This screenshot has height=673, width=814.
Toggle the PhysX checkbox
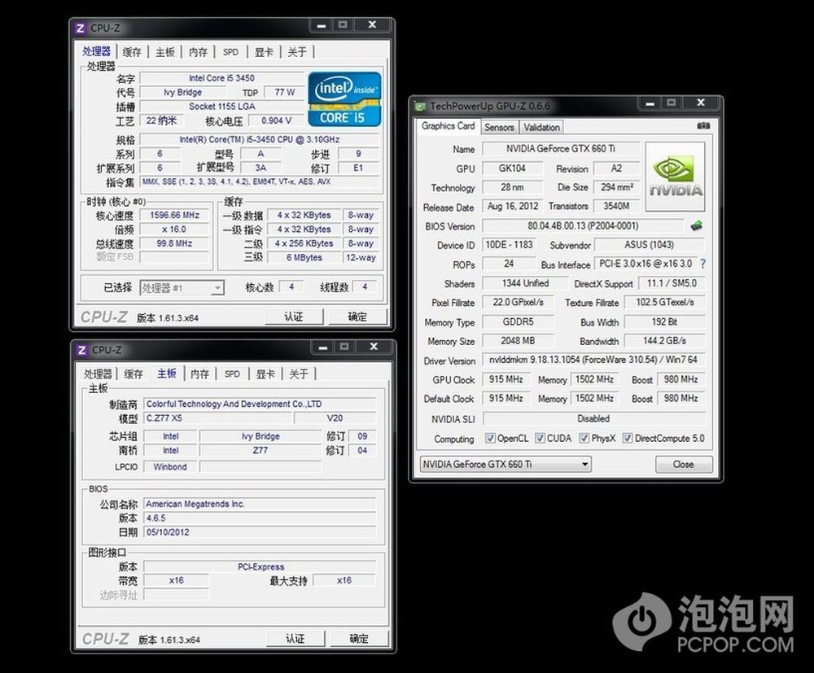(584, 439)
